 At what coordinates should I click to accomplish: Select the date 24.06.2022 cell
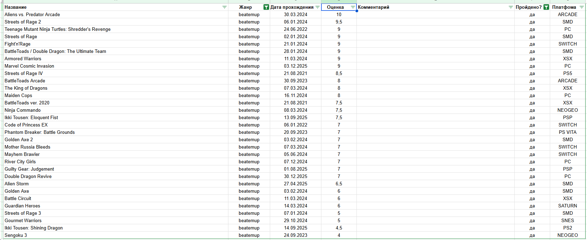click(295, 29)
